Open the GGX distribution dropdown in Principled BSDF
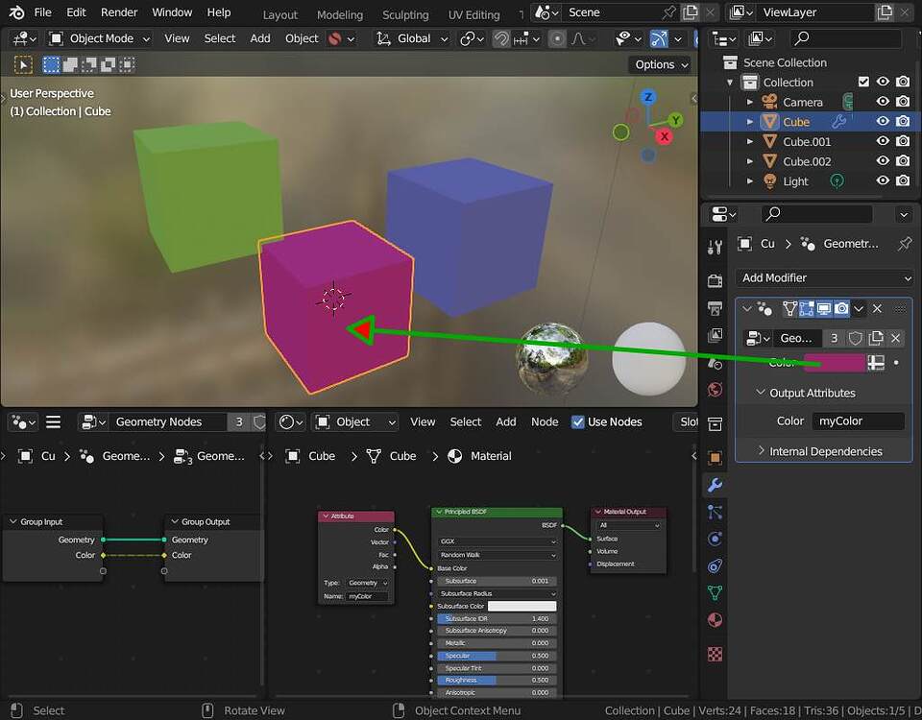 click(x=497, y=541)
